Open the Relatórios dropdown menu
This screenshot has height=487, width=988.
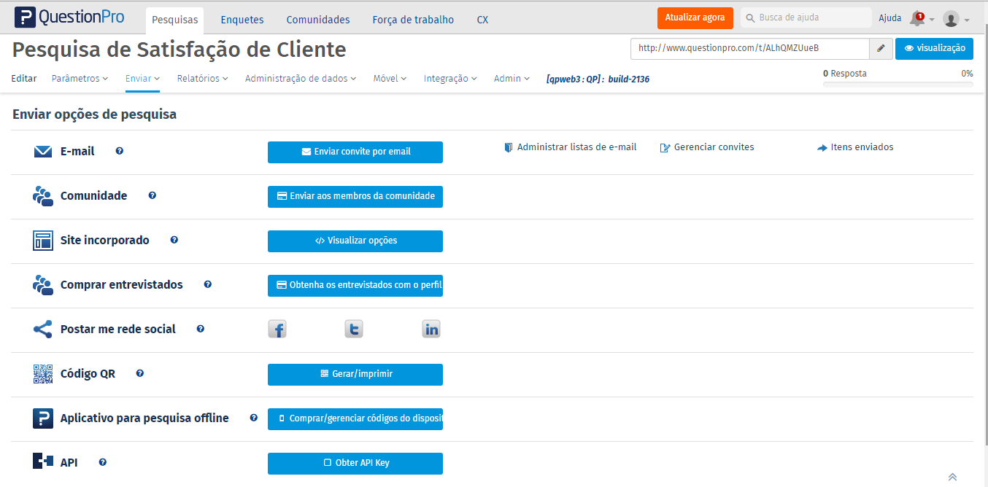tap(202, 79)
